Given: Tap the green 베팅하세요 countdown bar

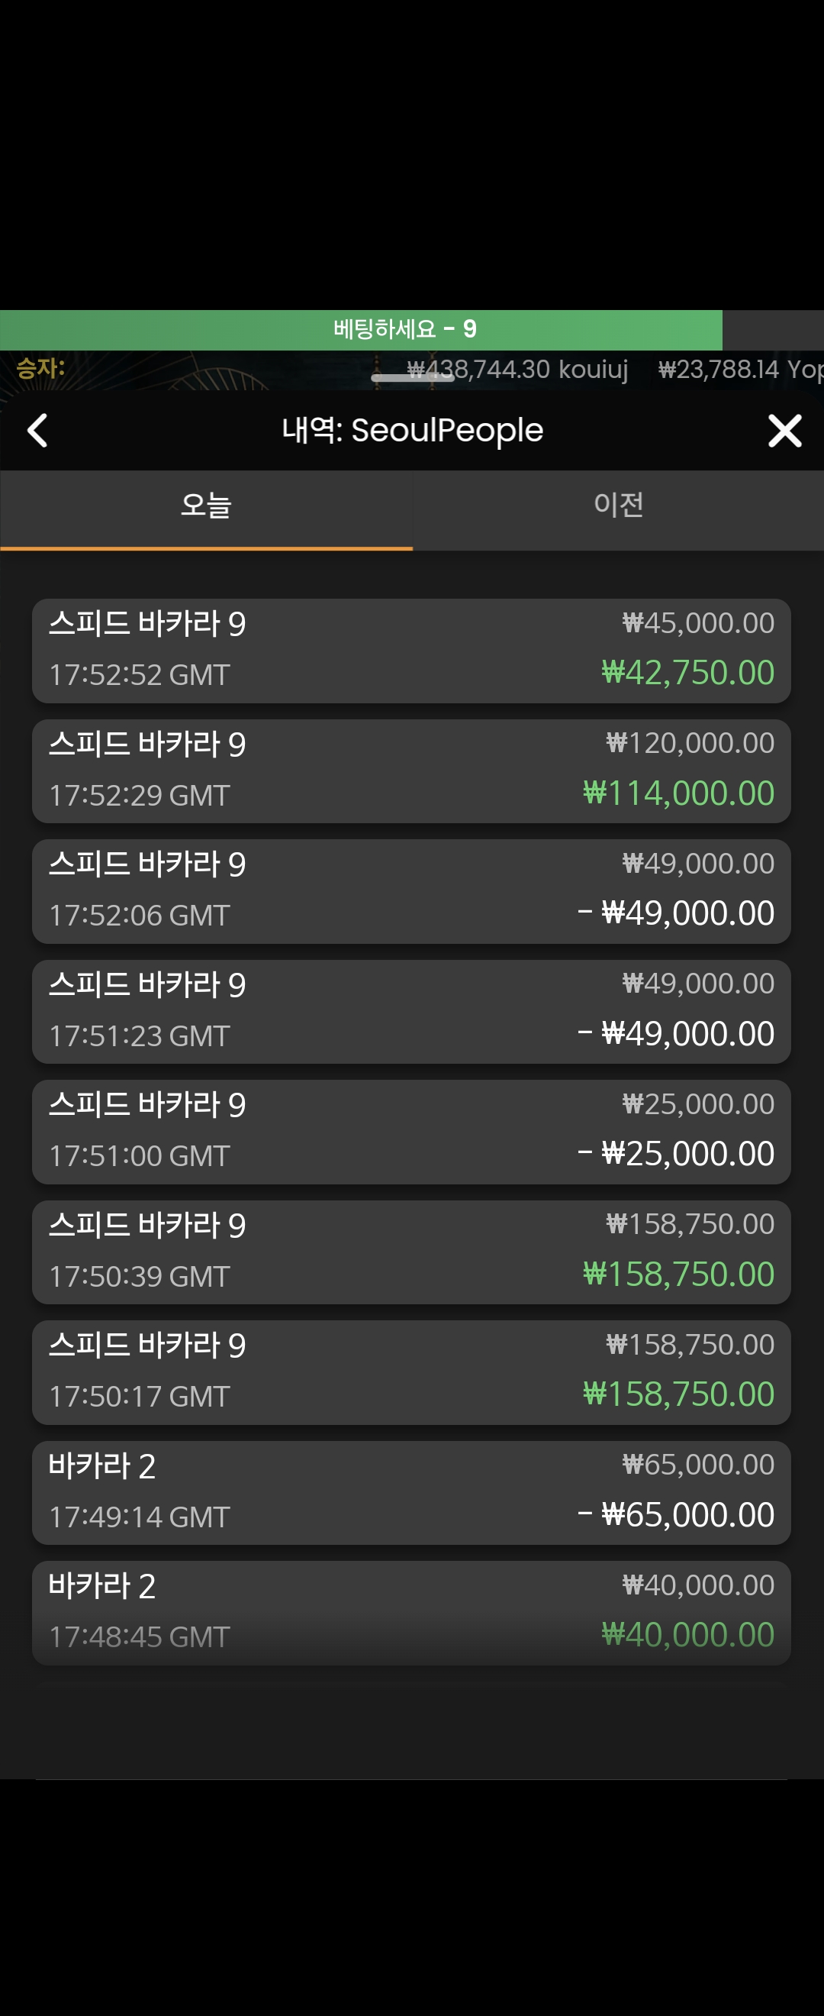Looking at the screenshot, I should [x=361, y=329].
